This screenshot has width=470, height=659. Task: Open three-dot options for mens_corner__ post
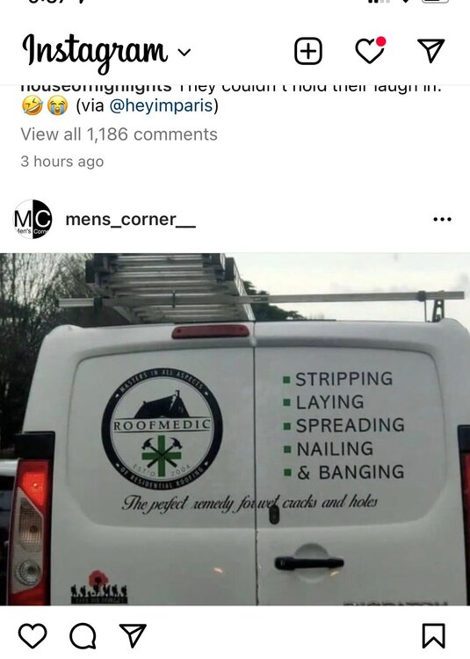(x=442, y=219)
